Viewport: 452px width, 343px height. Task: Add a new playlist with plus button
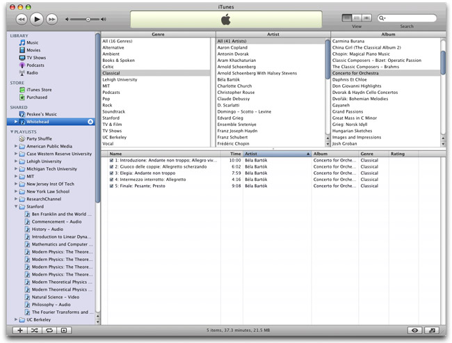pos(20,330)
